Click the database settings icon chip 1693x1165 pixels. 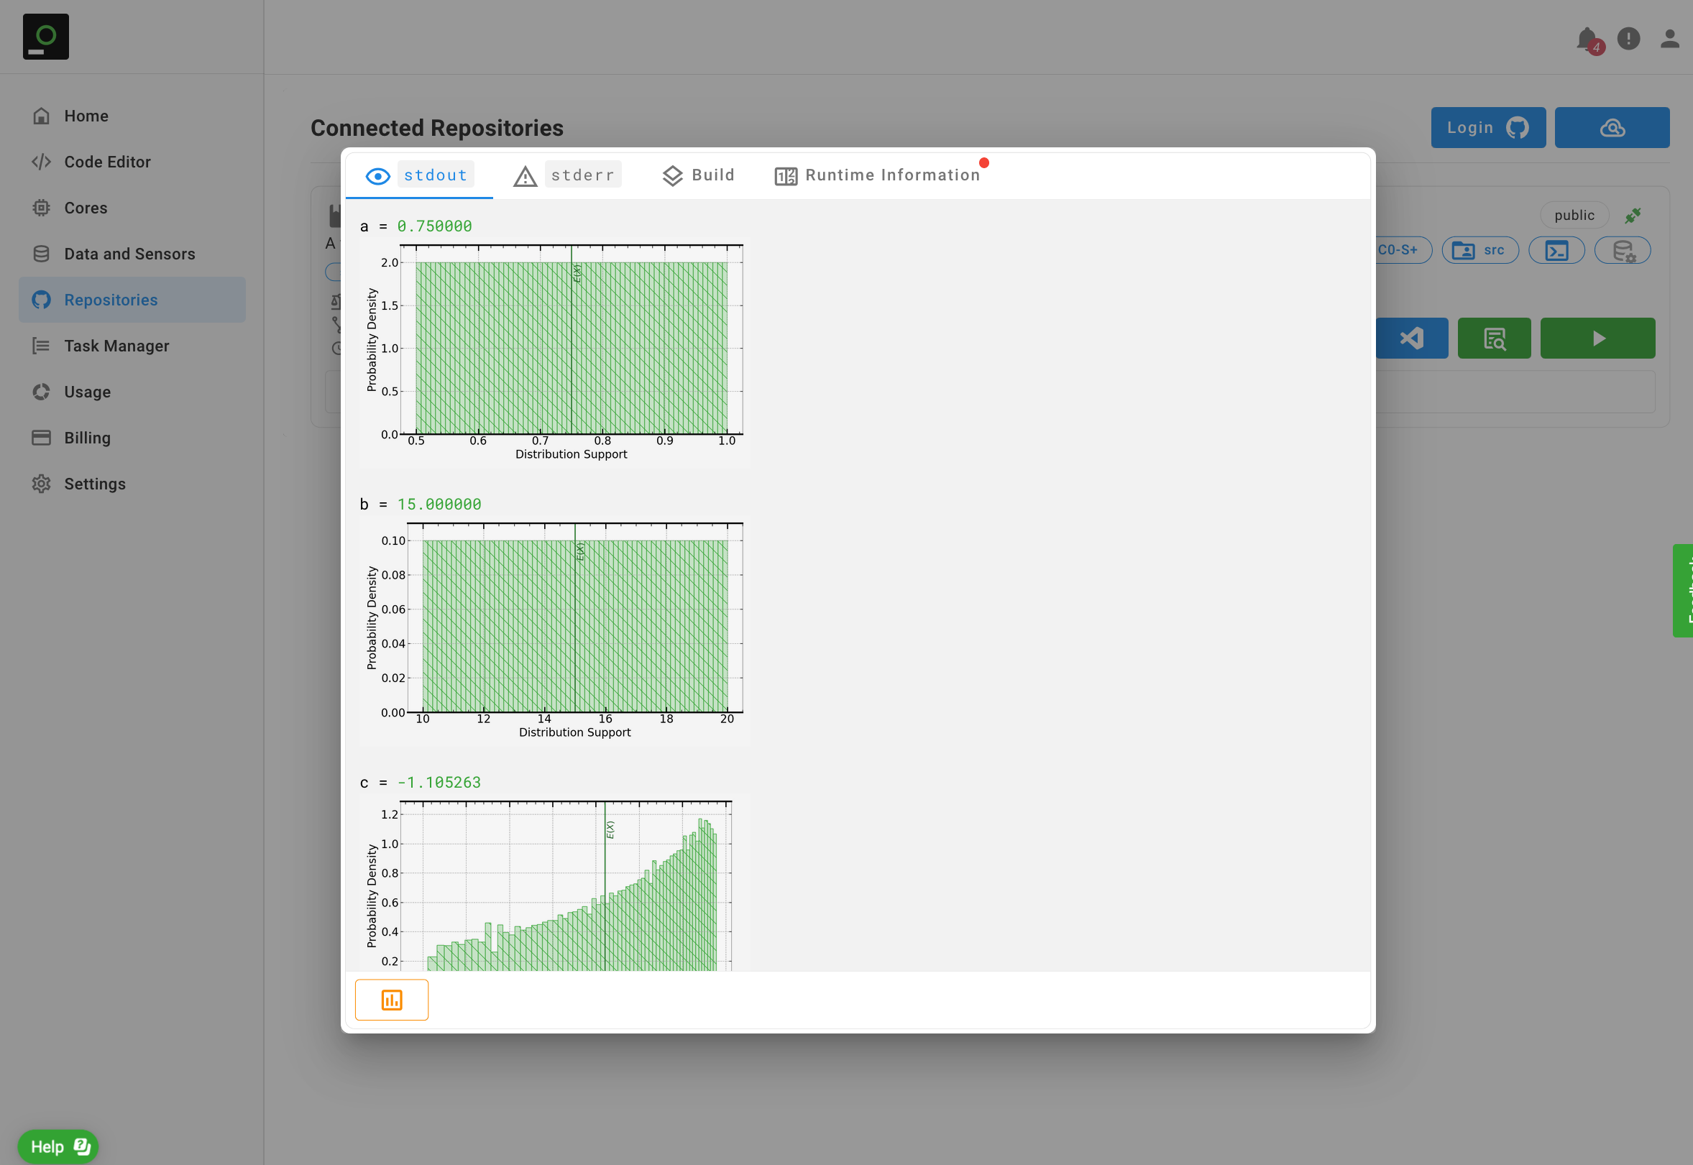(1622, 250)
